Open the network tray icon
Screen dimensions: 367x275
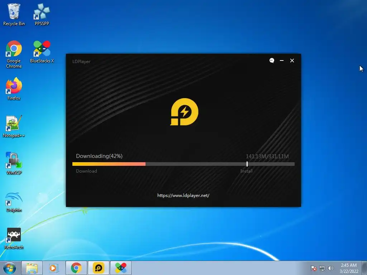point(322,268)
